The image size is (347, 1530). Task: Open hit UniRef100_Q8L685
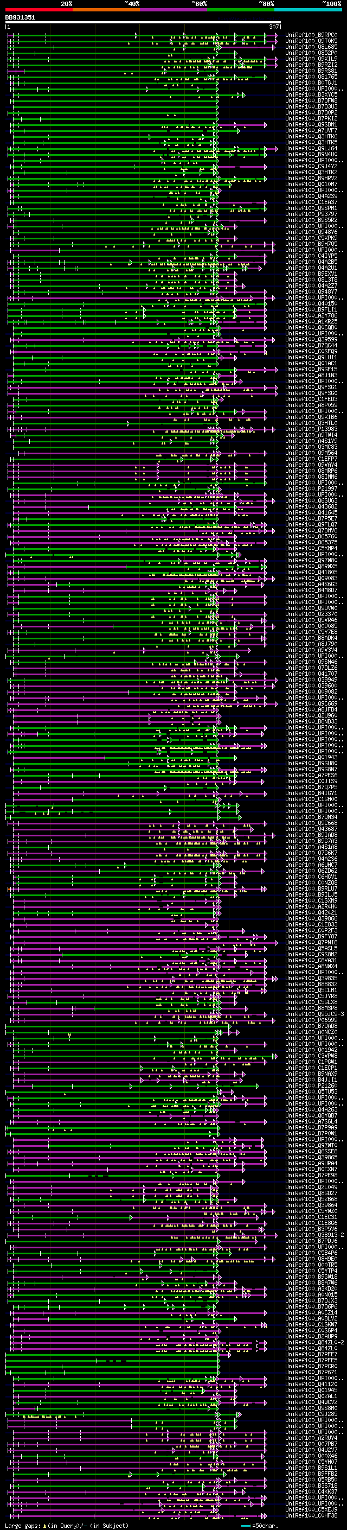coord(311,47)
